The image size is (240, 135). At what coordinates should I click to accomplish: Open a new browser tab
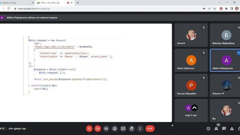click(78, 3)
